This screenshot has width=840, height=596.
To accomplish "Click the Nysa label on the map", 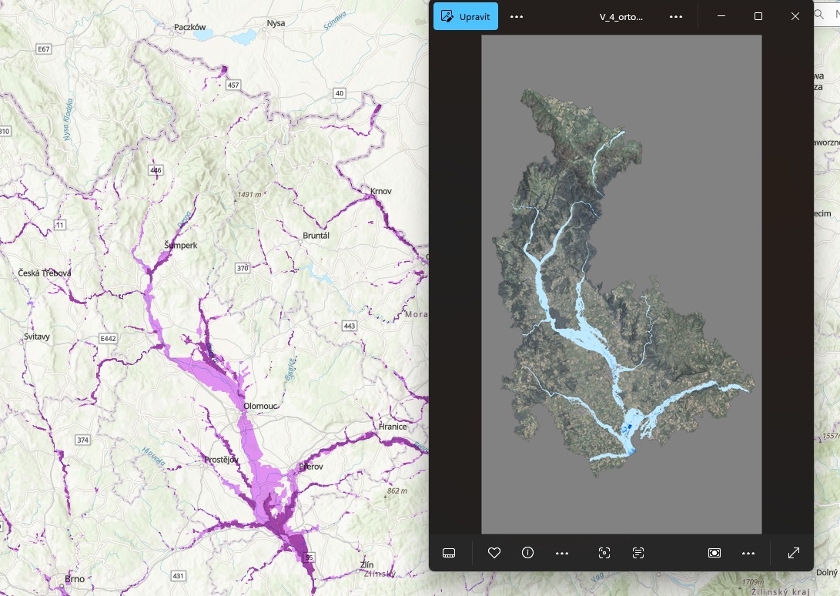I will click(276, 23).
